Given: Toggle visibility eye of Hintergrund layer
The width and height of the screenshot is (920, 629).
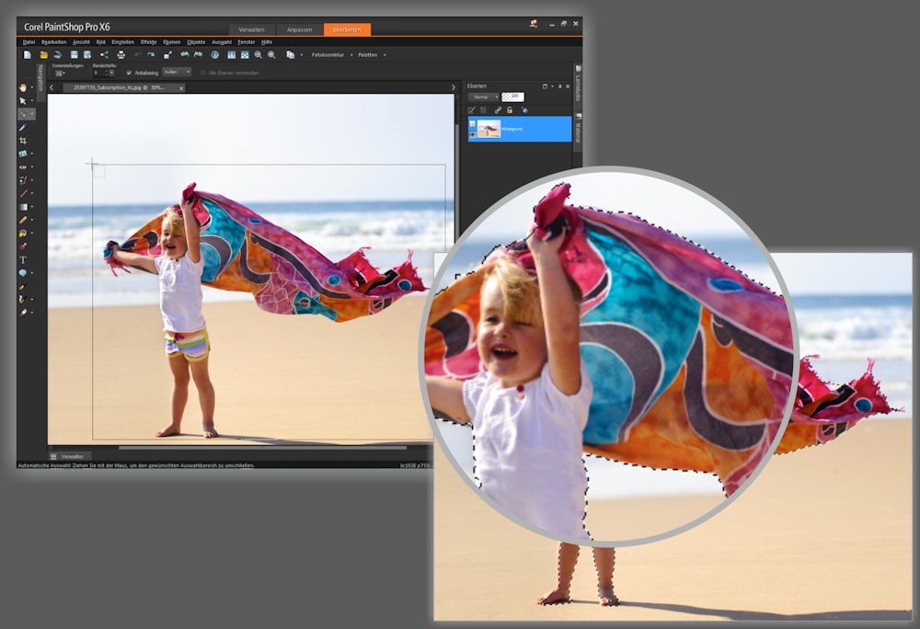Looking at the screenshot, I should [472, 135].
